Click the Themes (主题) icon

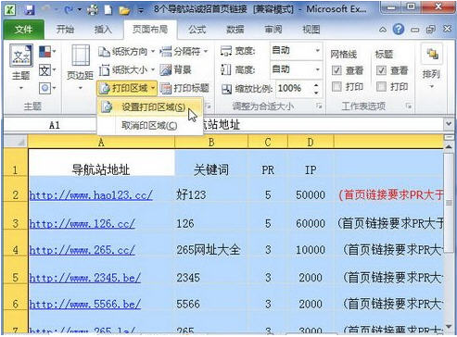click(x=20, y=56)
